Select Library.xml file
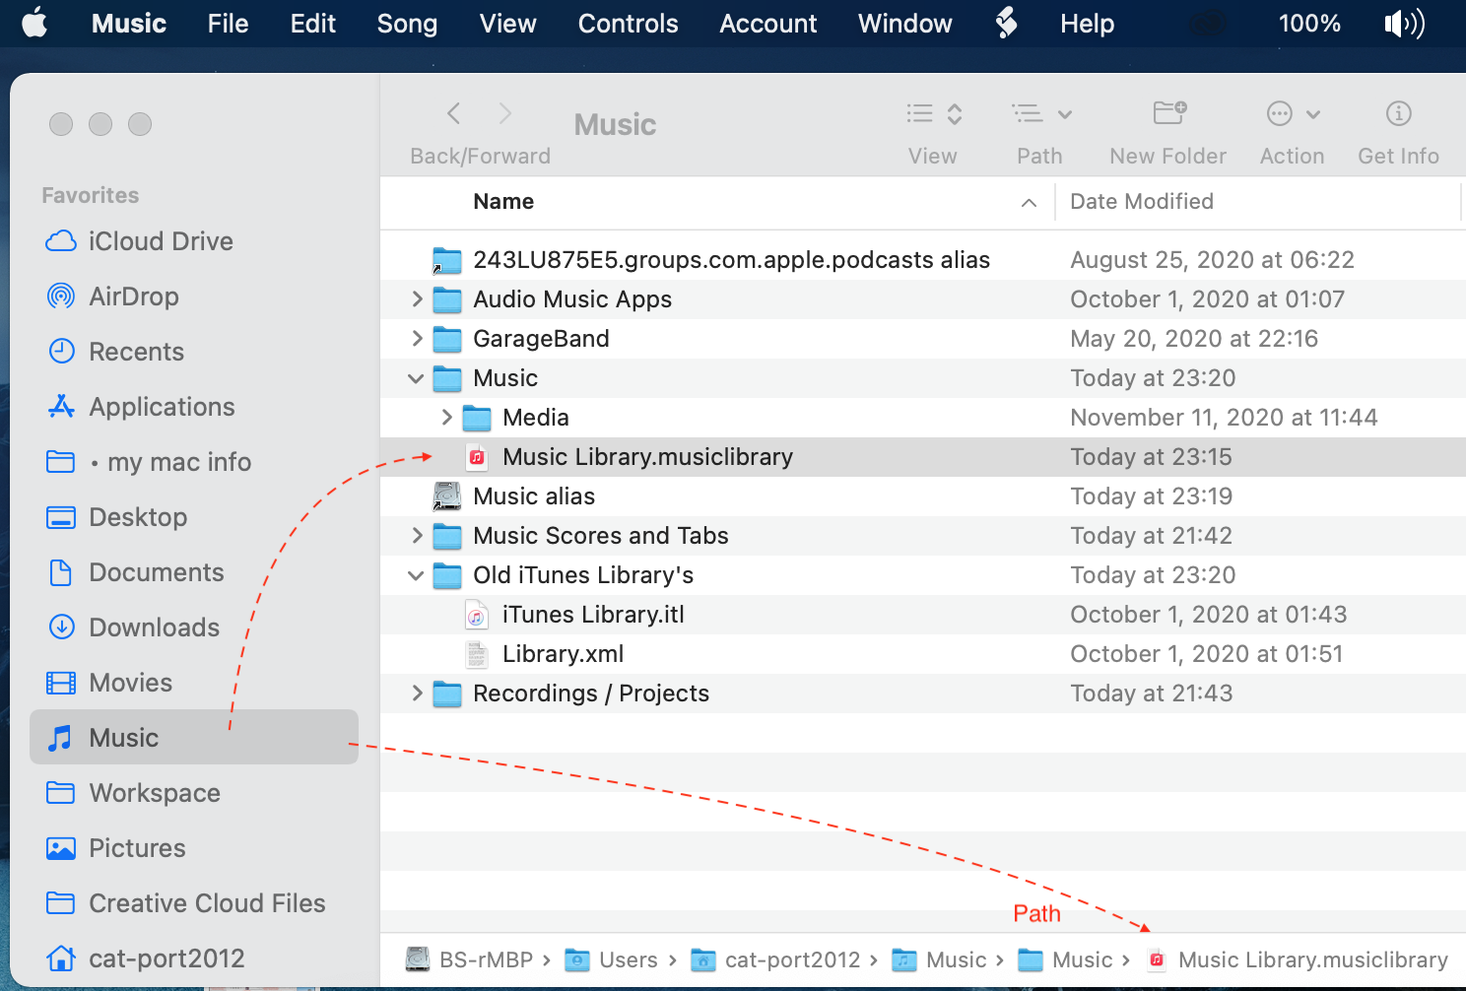The width and height of the screenshot is (1466, 991). [x=923, y=654]
